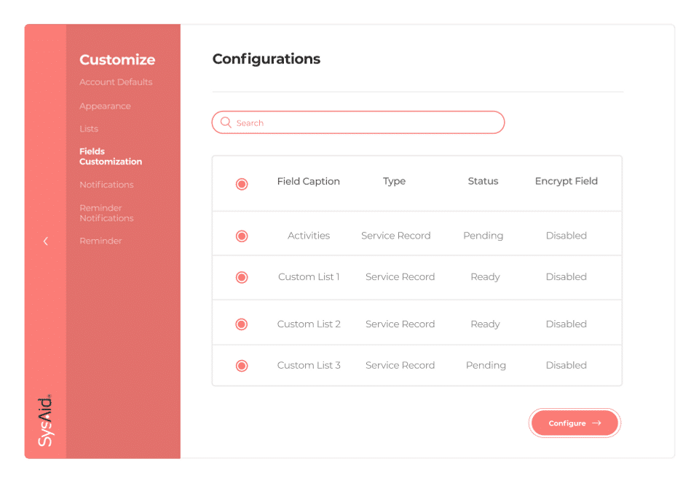Collapse sidebar with the left chevron
Image resolution: width=699 pixels, height=483 pixels.
(x=46, y=242)
